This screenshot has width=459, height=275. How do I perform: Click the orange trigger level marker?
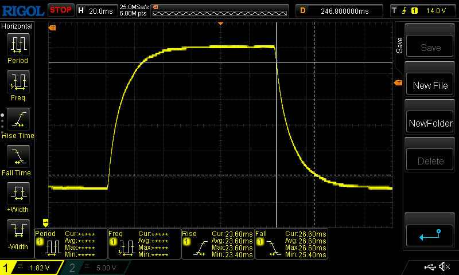coord(398,84)
